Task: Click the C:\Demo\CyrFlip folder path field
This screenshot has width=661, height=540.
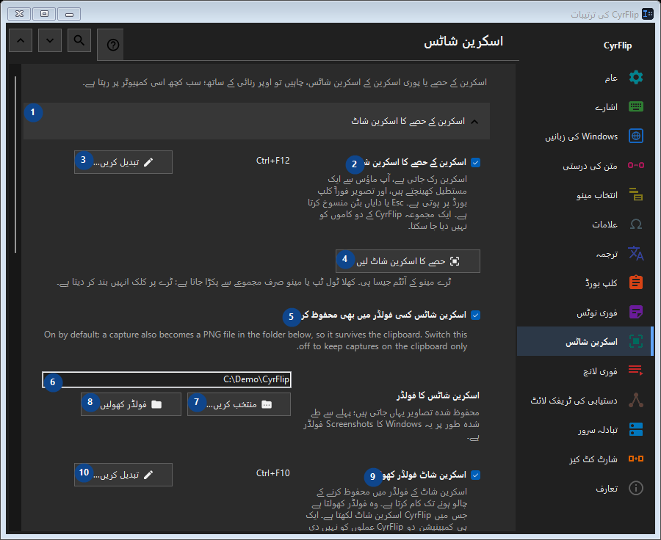Action: (167, 379)
